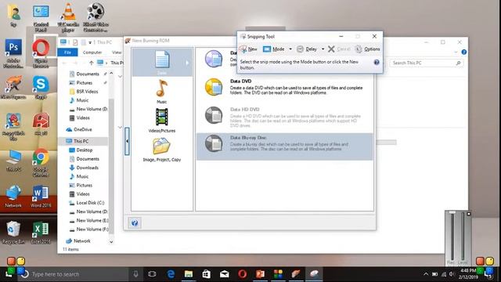Click taskbar search box

tap(74, 274)
